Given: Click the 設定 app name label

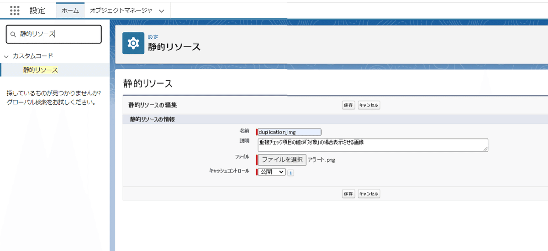Looking at the screenshot, I should point(37,10).
